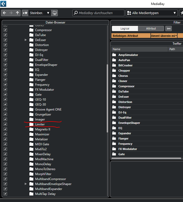This screenshot has height=202, width=183.
Task: Expand the DeEsser folder
Action: [26, 40]
